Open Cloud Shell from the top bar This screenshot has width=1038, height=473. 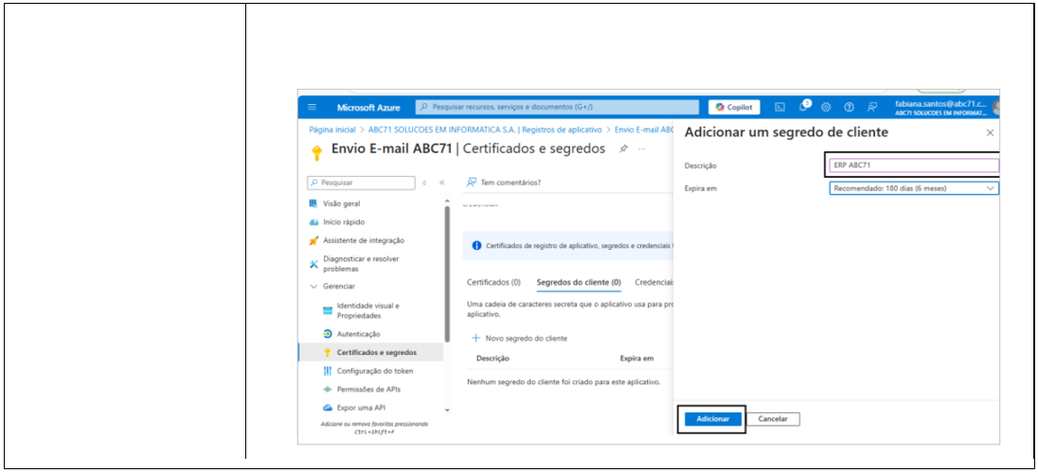[x=780, y=107]
